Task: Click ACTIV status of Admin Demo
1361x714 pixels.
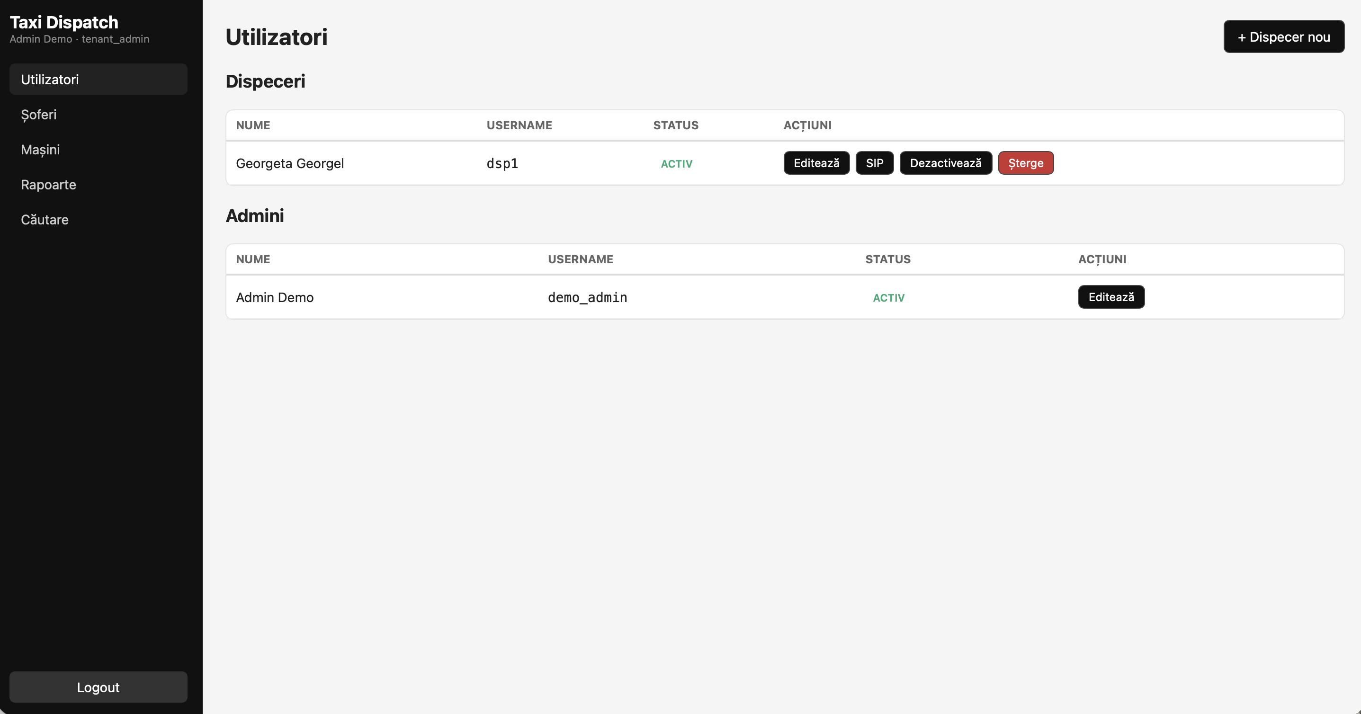Action: click(888, 298)
